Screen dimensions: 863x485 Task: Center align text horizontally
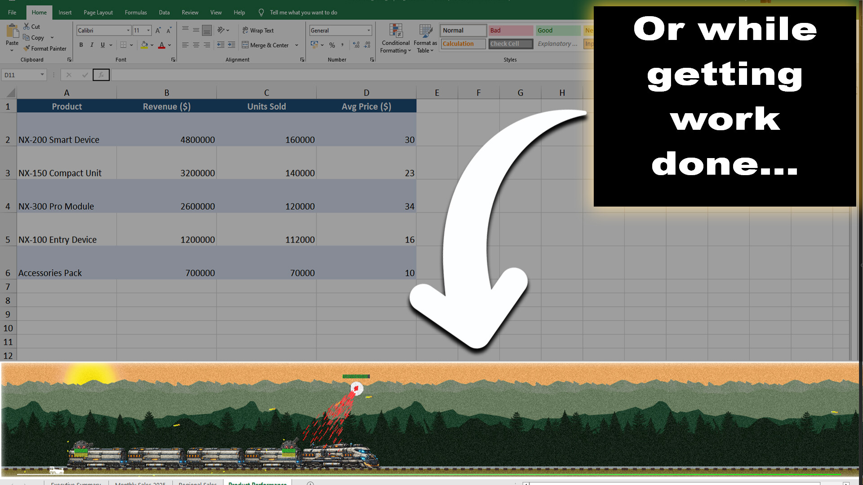196,45
